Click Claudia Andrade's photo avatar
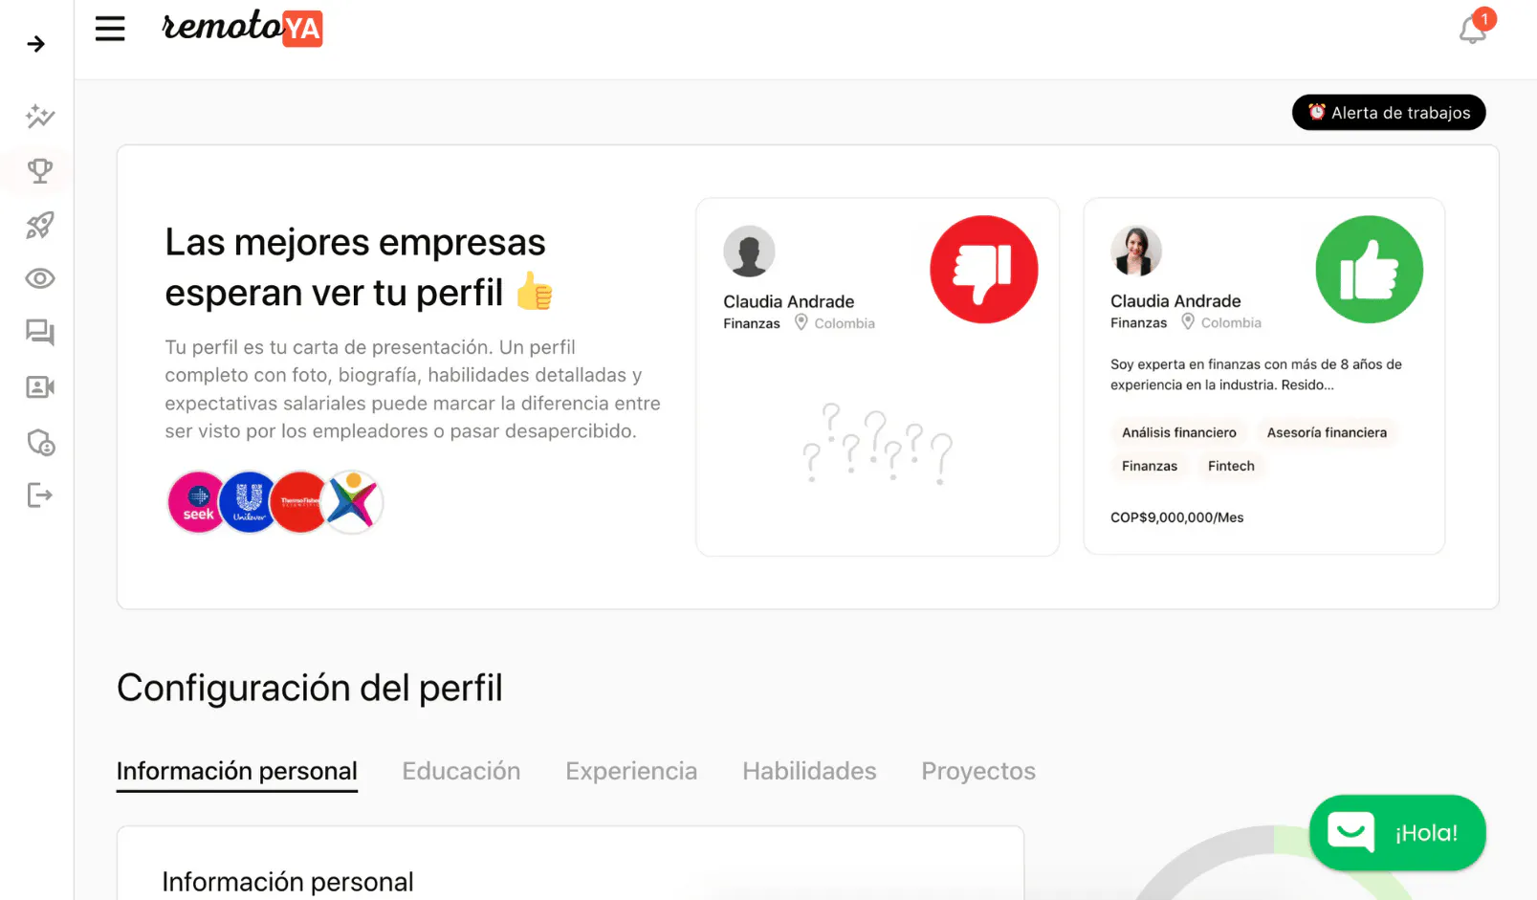The width and height of the screenshot is (1537, 900). (1136, 252)
